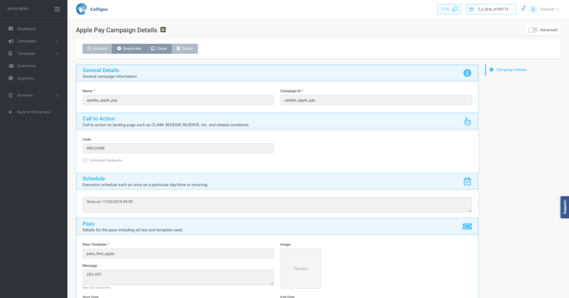Viewport: 569px width, 298px height.
Task: Click the Deactivate button
Action: coord(129,49)
